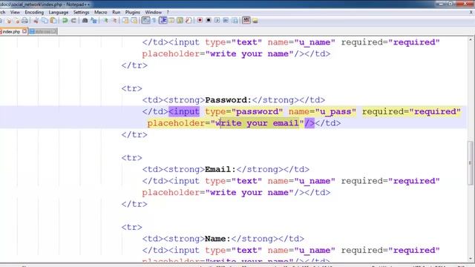475x267 pixels.
Task: Click the Close All toolbar icon
Action: point(17,21)
